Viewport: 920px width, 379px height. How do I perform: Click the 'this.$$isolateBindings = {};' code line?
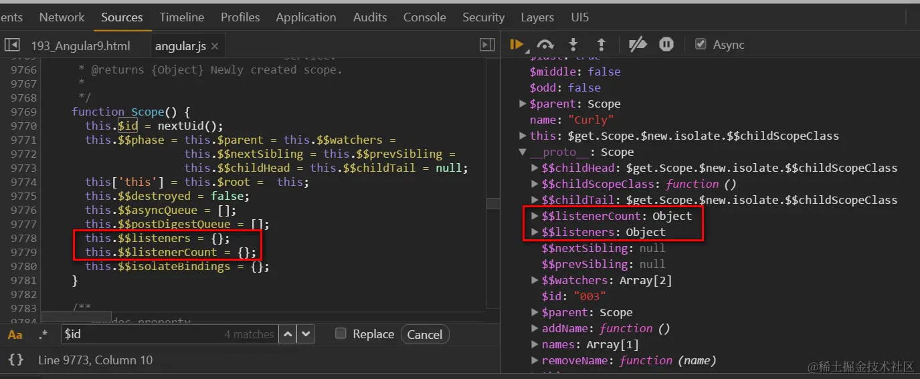tap(177, 266)
